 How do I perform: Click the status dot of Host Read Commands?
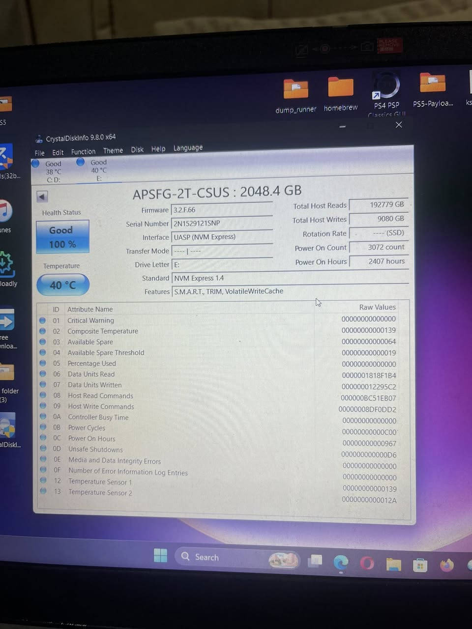(42, 396)
